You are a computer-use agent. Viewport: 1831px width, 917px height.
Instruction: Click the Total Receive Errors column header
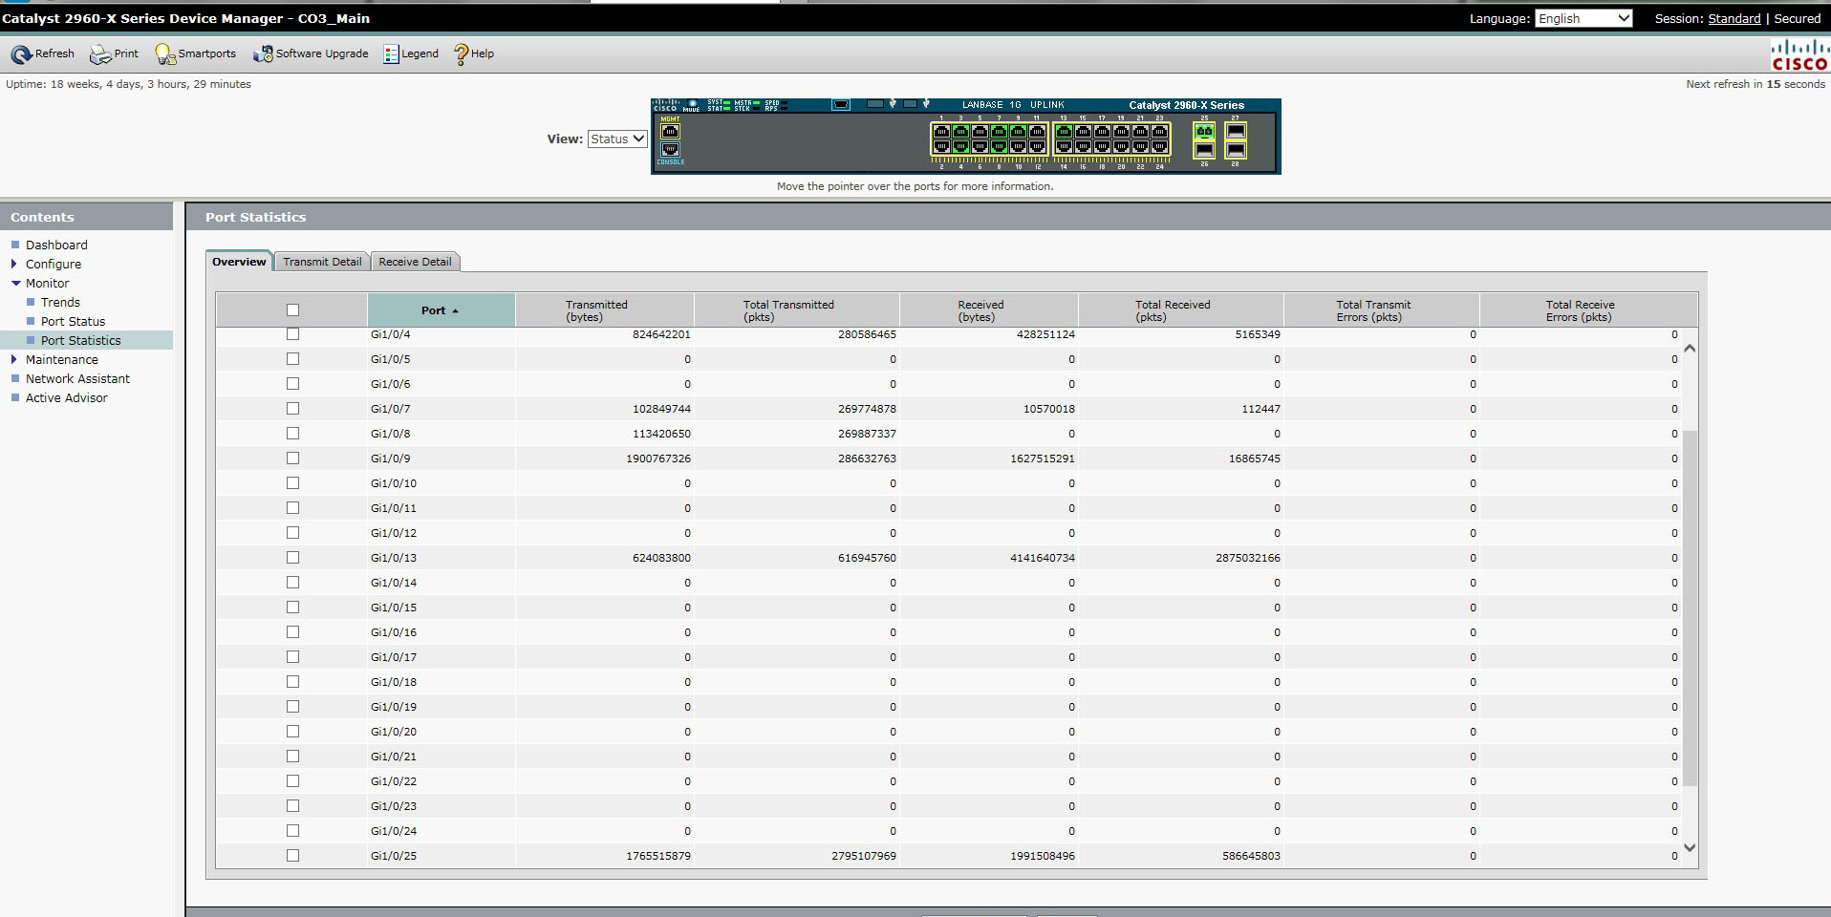1587,310
